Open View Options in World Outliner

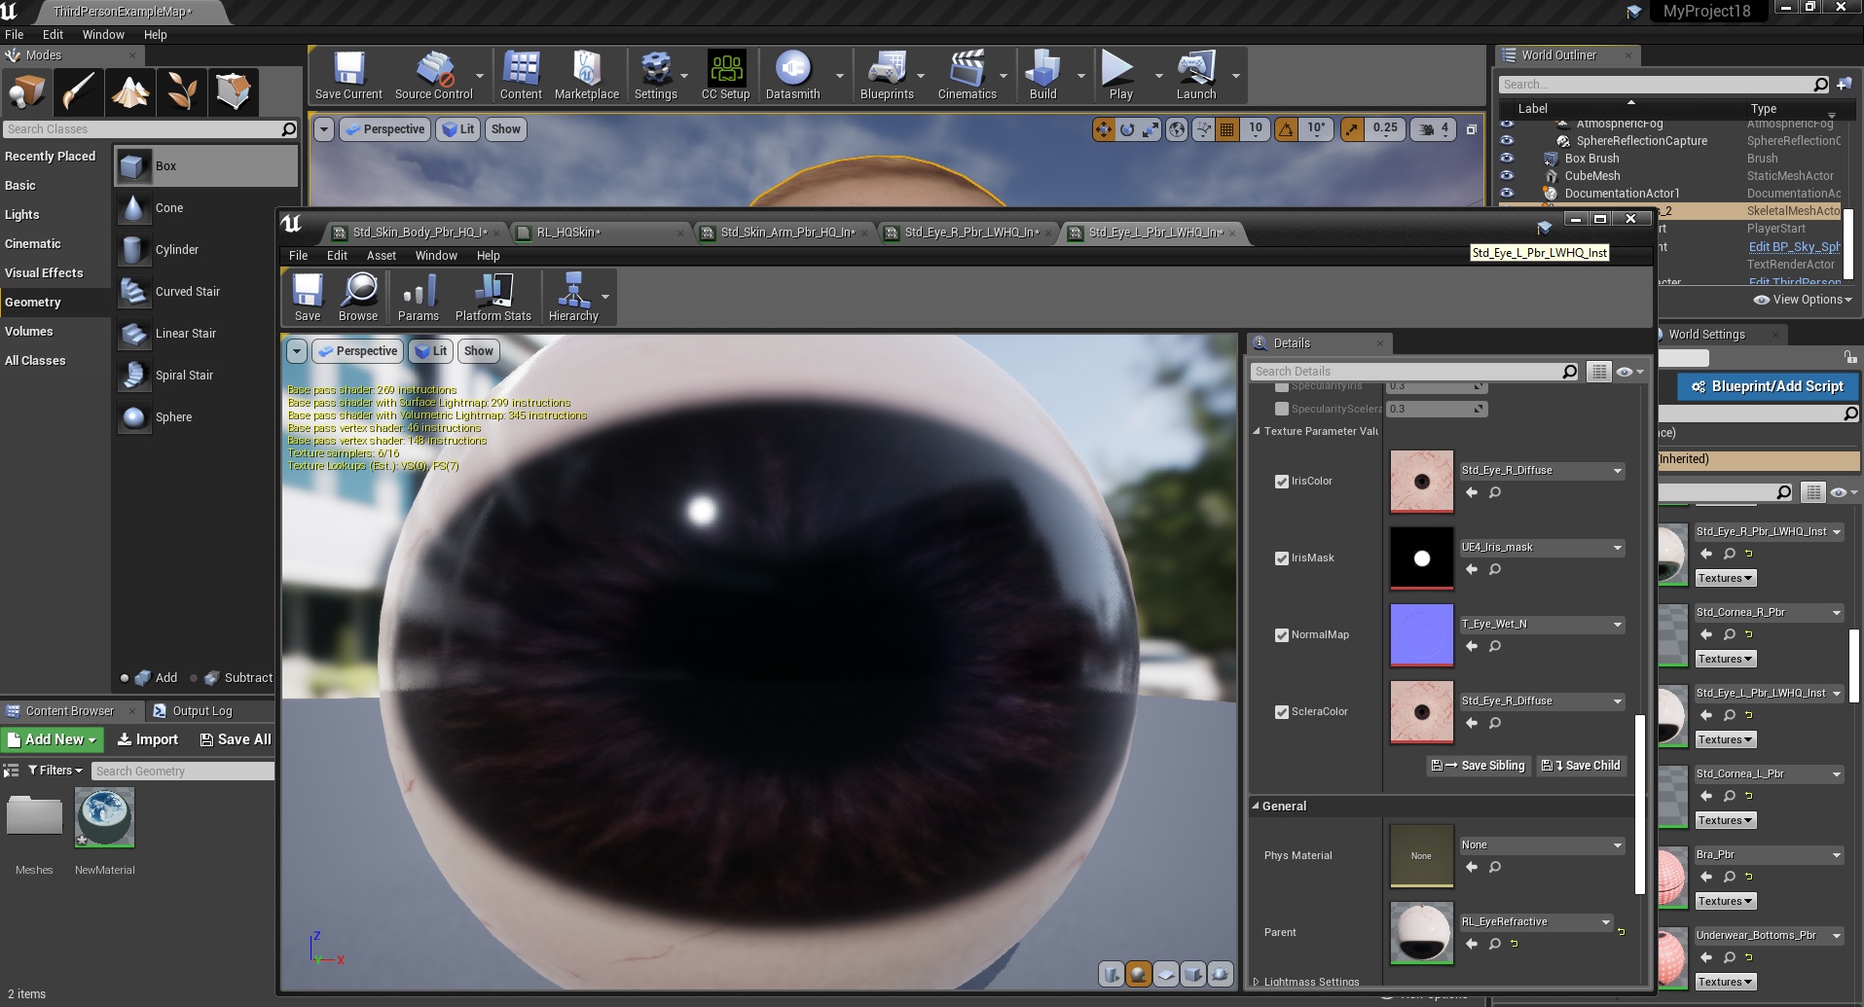point(1803,300)
